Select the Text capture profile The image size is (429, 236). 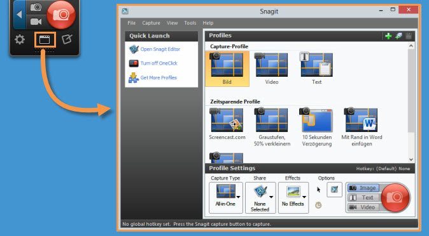point(316,69)
